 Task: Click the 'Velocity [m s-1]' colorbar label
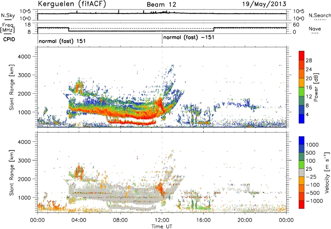click(x=327, y=172)
